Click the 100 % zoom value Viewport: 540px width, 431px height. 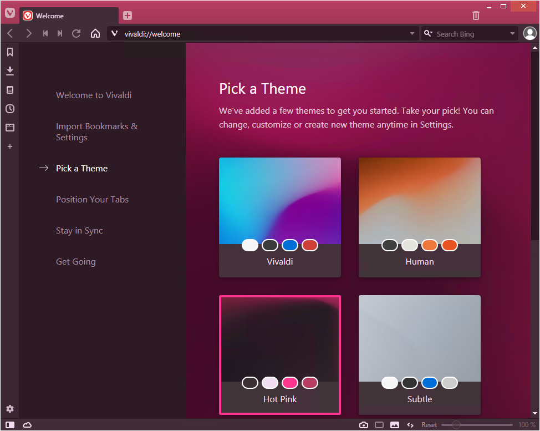pos(527,425)
